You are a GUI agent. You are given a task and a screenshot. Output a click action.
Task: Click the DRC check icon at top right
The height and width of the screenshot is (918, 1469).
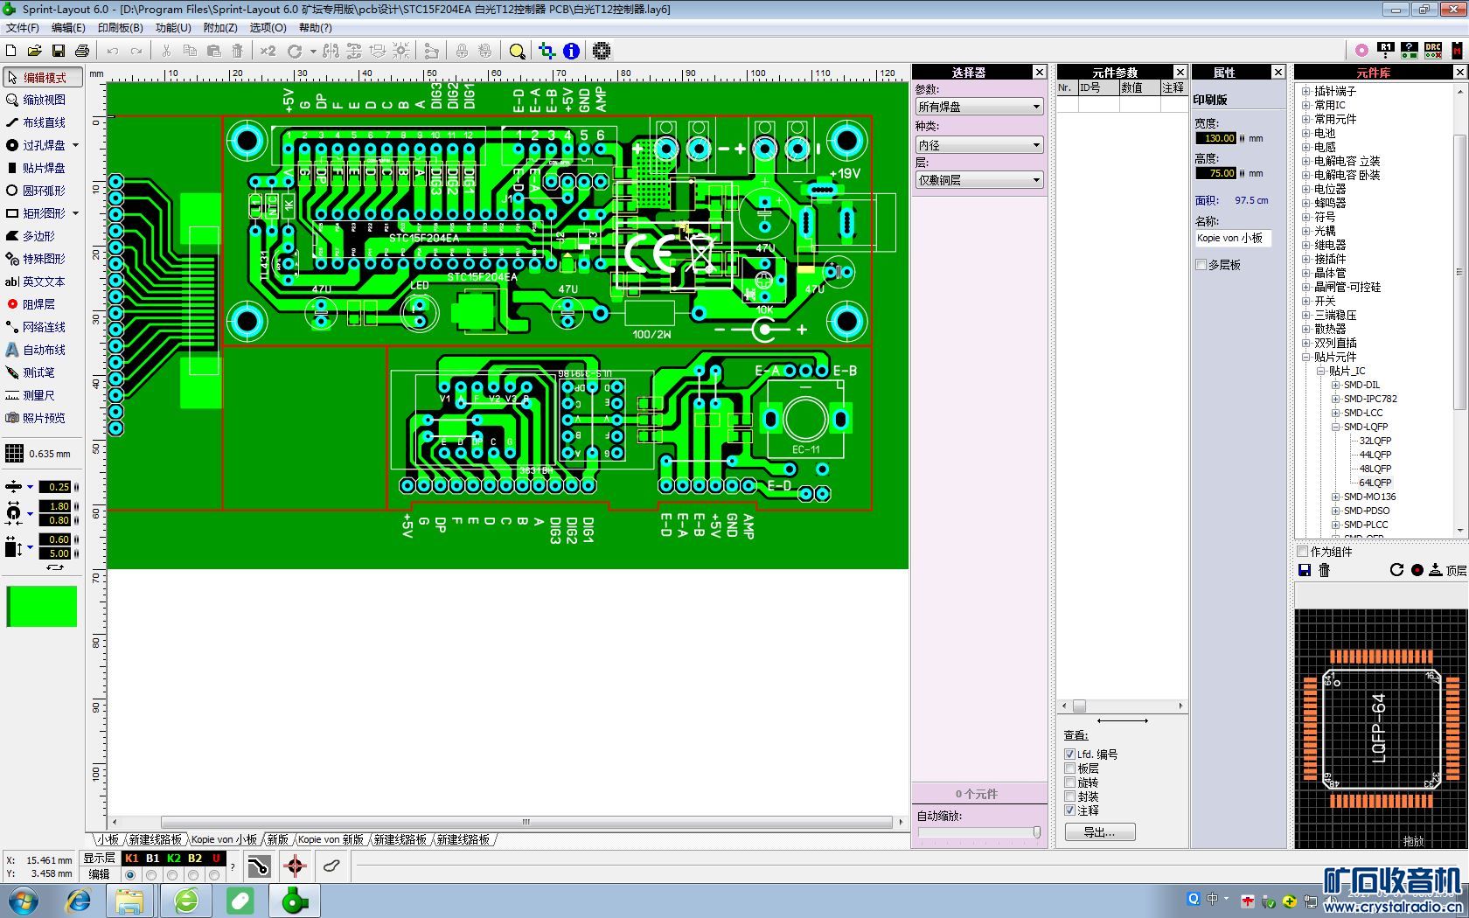click(1433, 51)
